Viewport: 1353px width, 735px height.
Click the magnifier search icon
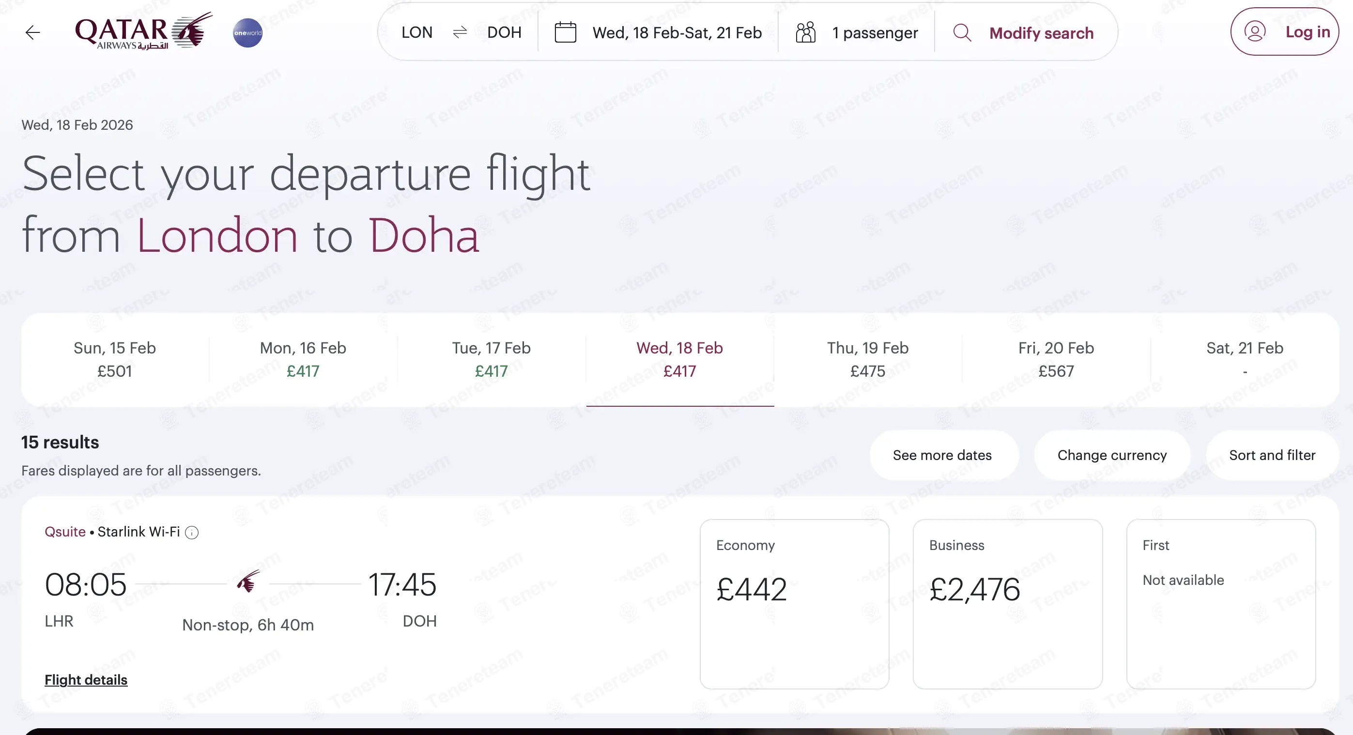coord(962,32)
